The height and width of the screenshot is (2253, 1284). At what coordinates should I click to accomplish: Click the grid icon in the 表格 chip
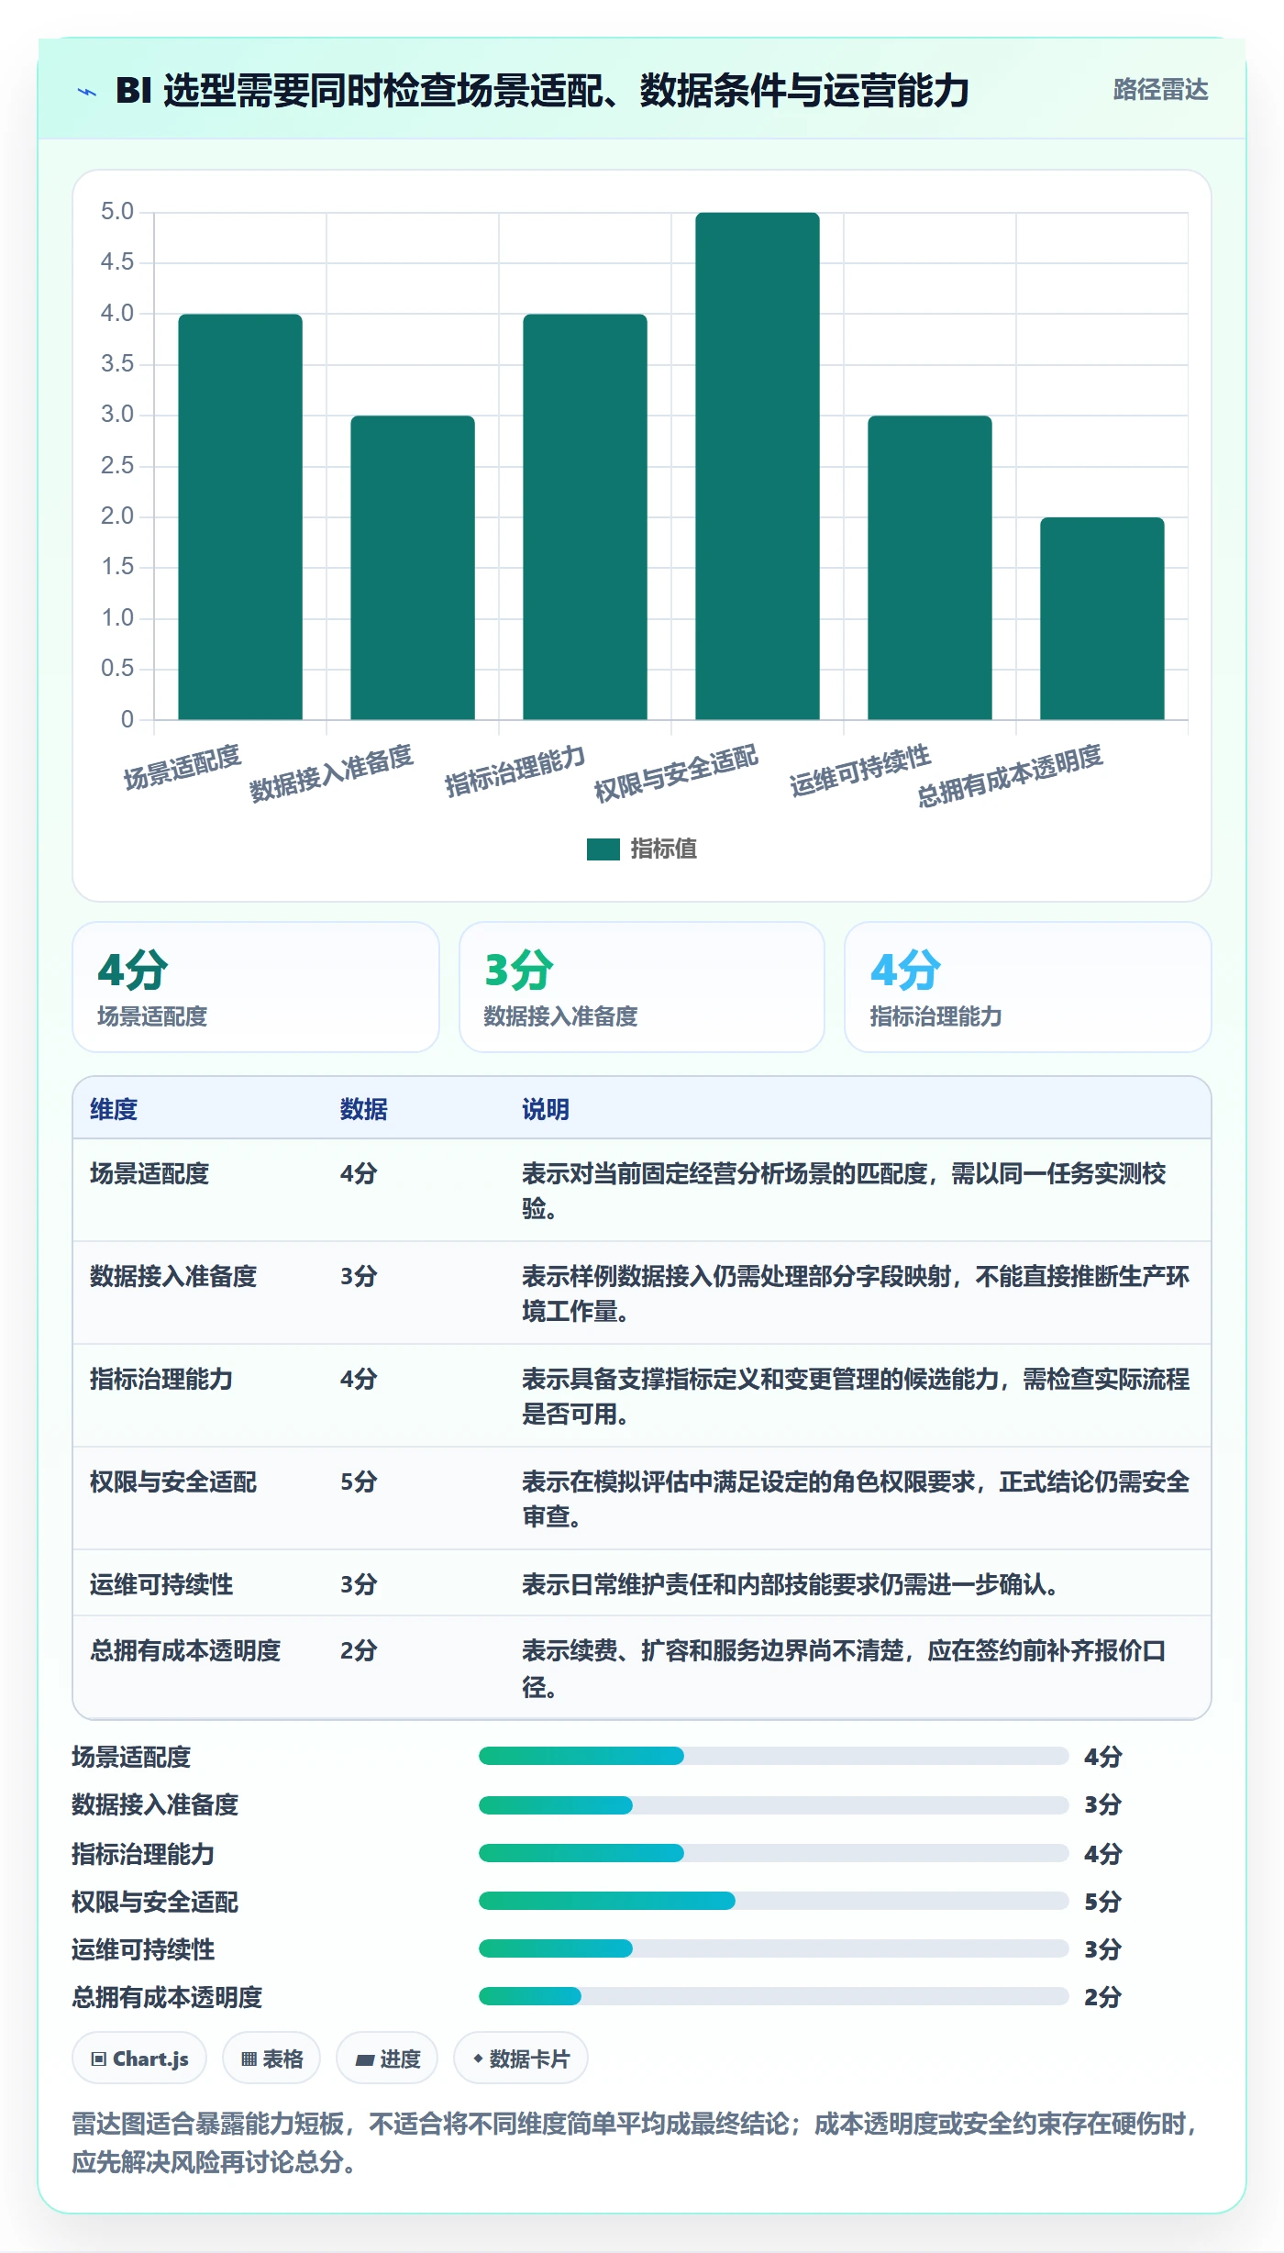pyautogui.click(x=249, y=2059)
